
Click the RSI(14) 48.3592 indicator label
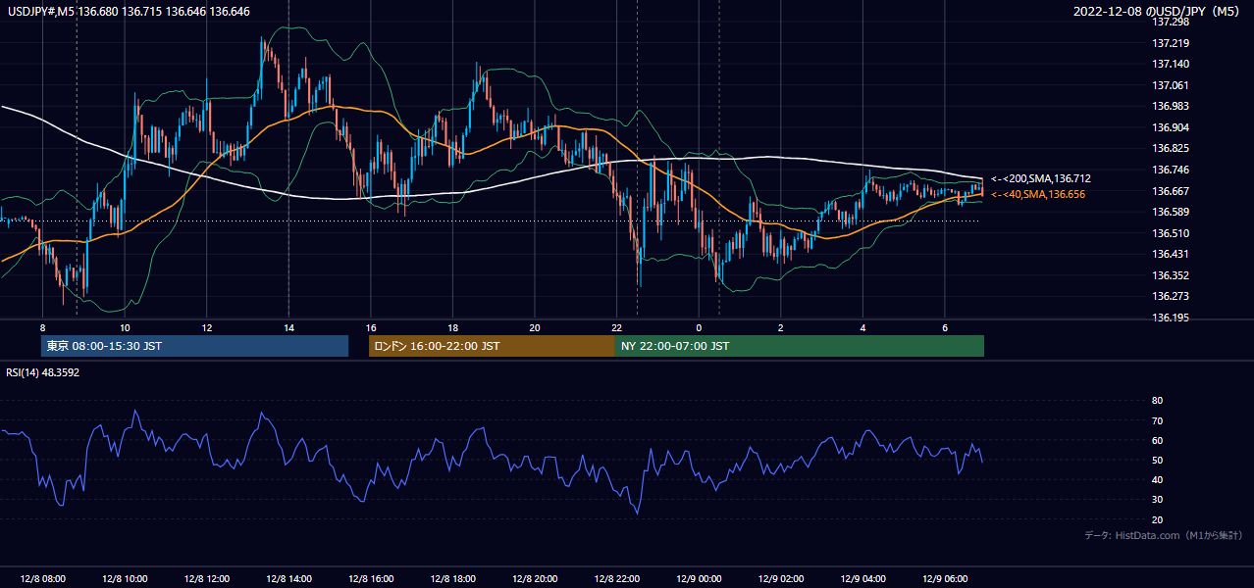(x=42, y=372)
